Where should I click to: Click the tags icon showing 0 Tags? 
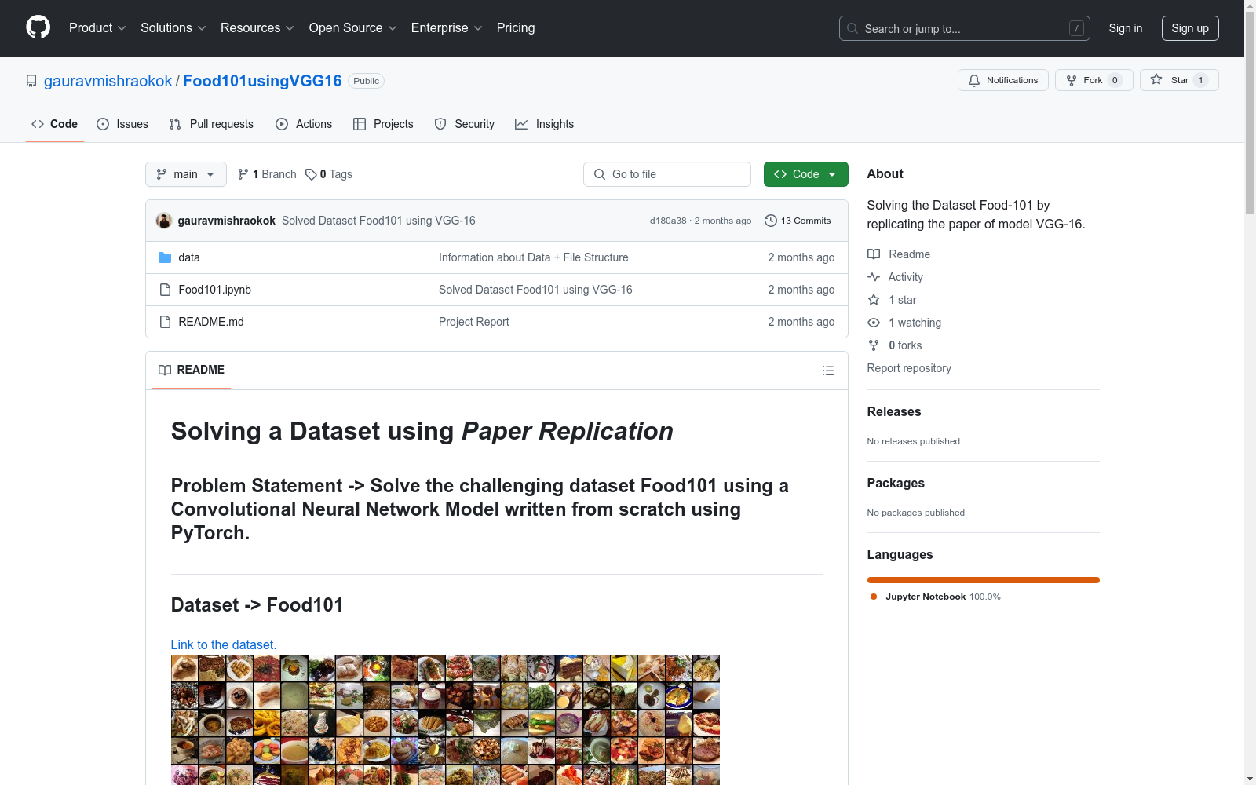pos(311,174)
